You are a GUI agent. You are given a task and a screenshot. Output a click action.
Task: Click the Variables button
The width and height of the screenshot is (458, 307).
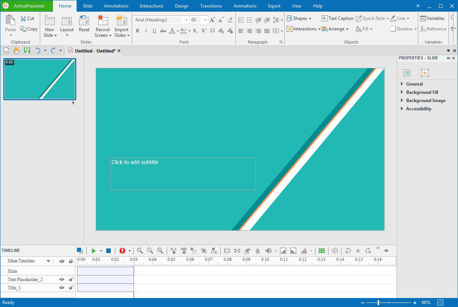[x=432, y=18]
